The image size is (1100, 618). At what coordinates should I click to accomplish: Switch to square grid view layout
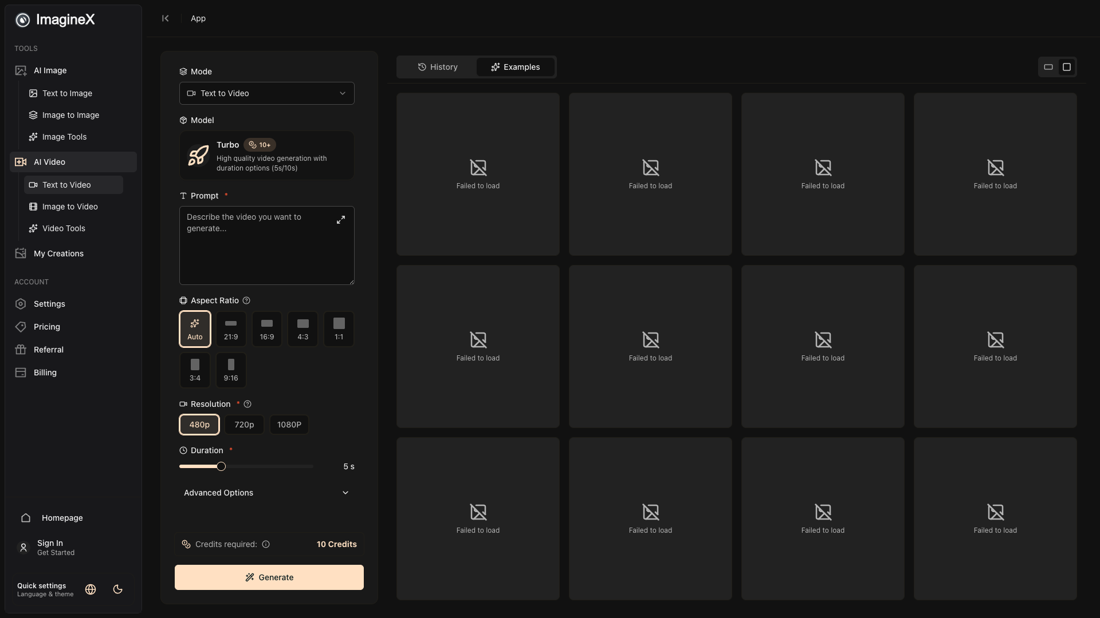(x=1067, y=67)
